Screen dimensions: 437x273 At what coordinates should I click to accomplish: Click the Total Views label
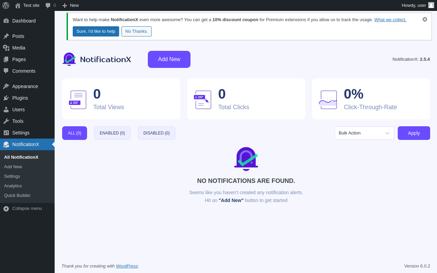click(x=109, y=107)
